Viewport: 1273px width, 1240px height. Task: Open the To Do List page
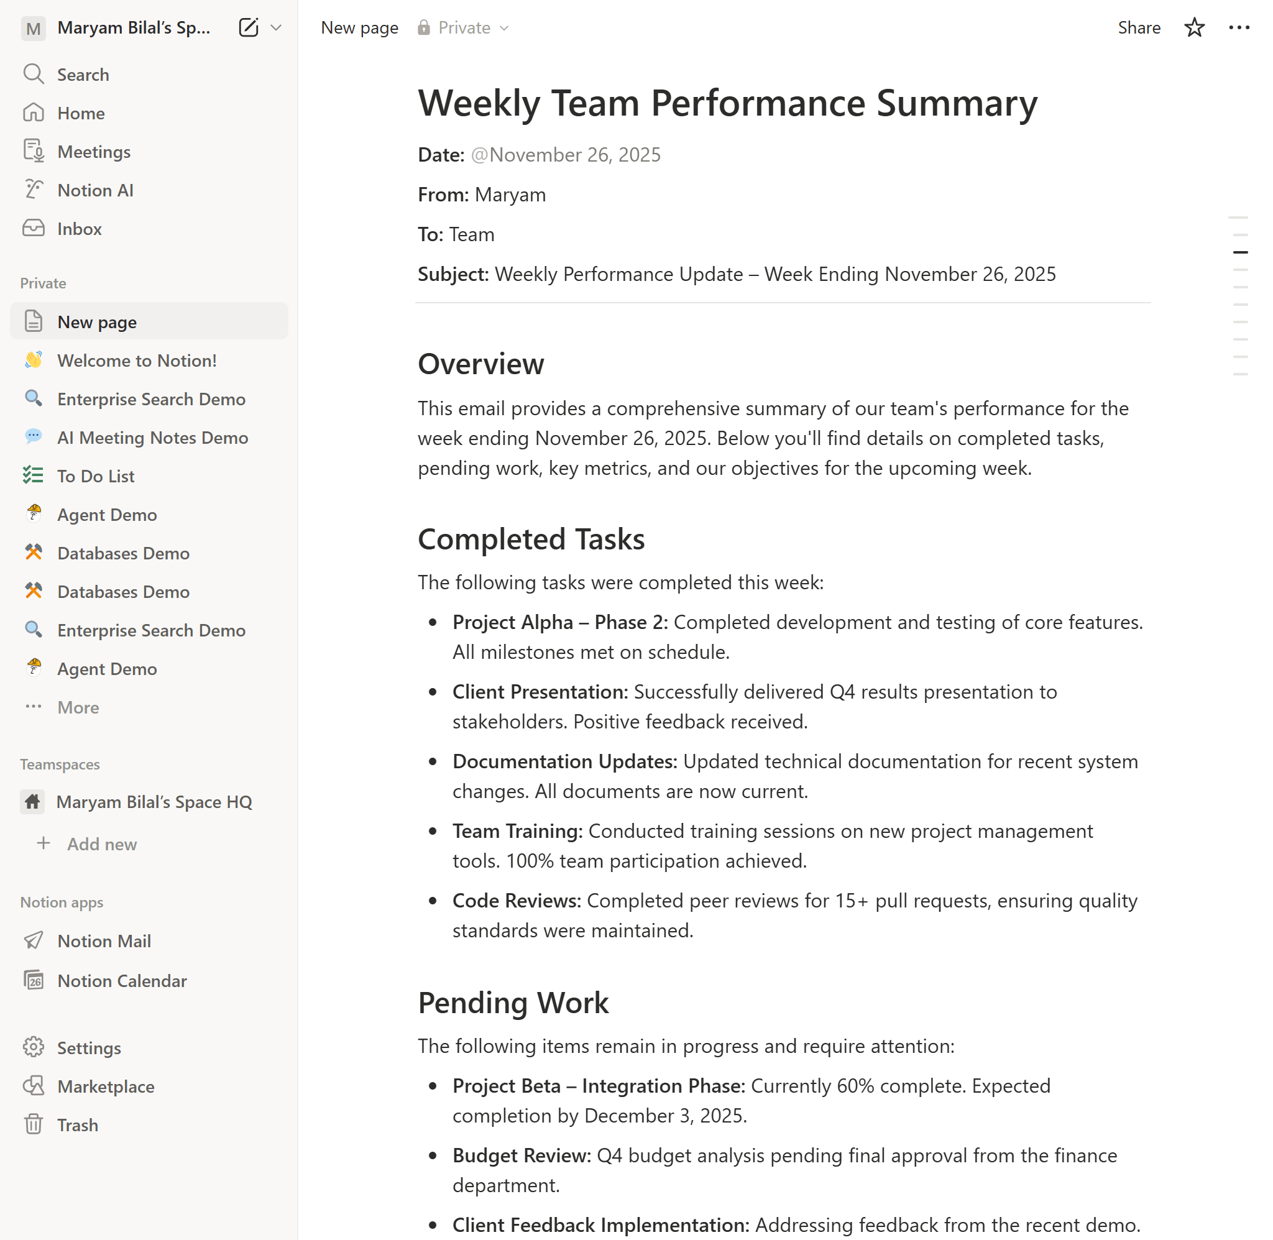pyautogui.click(x=96, y=476)
